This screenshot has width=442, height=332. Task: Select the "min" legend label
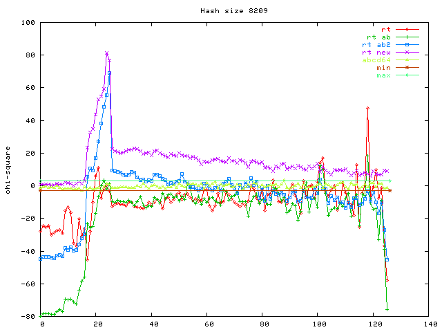pyautogui.click(x=384, y=68)
